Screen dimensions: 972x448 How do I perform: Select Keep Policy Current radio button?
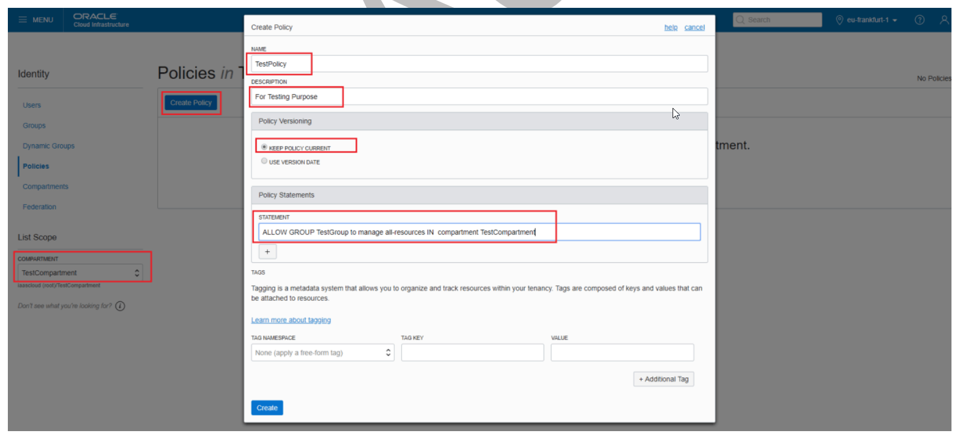(x=264, y=147)
